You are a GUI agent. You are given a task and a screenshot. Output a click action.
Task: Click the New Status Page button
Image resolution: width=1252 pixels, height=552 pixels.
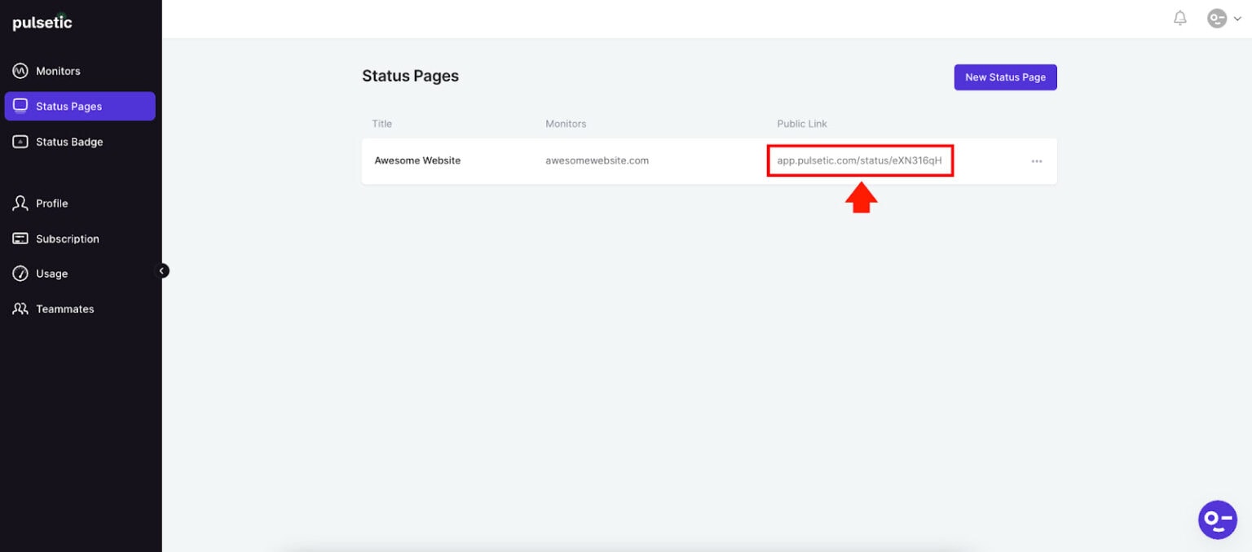pos(1005,77)
